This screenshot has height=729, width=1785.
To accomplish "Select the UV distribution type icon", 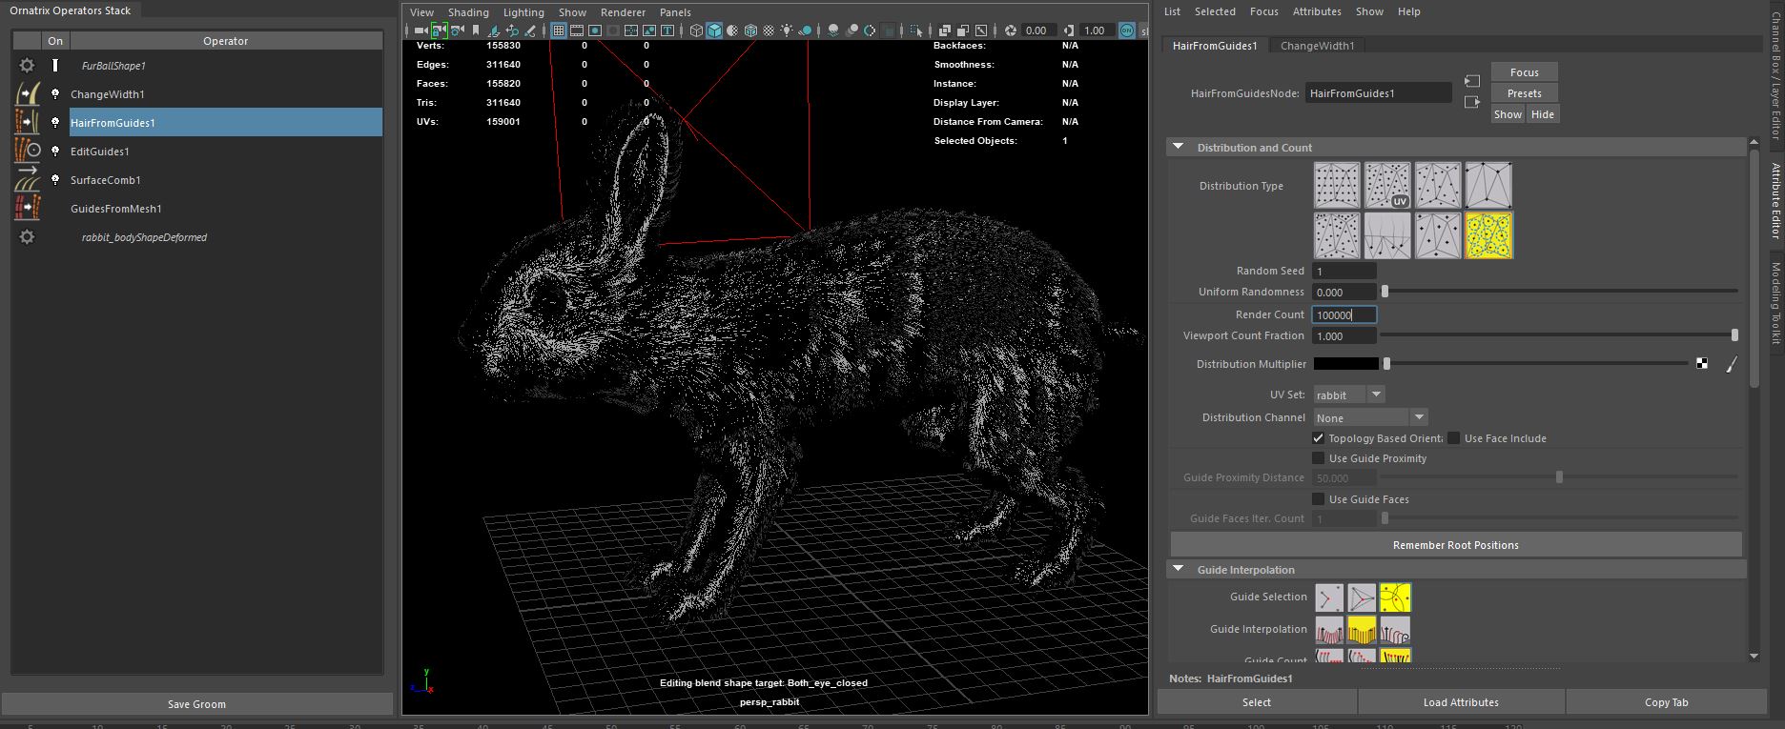I will 1386,185.
